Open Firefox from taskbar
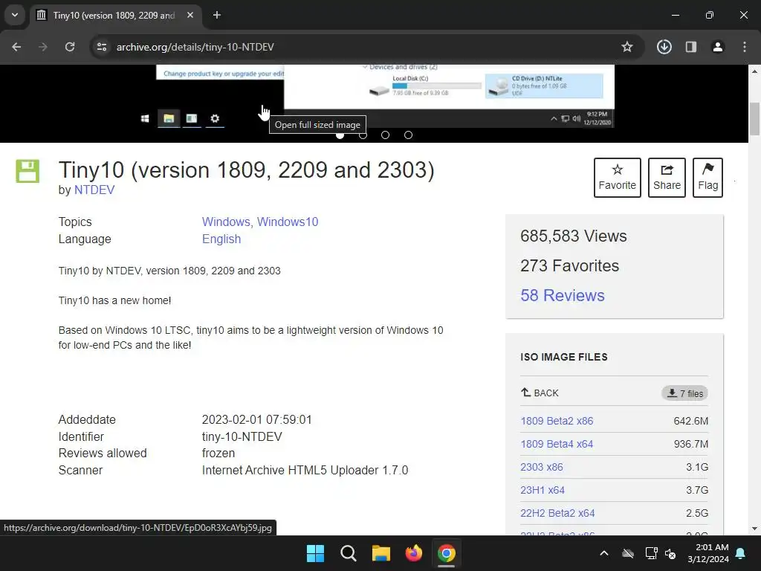Viewport: 761px width, 571px height. click(413, 553)
